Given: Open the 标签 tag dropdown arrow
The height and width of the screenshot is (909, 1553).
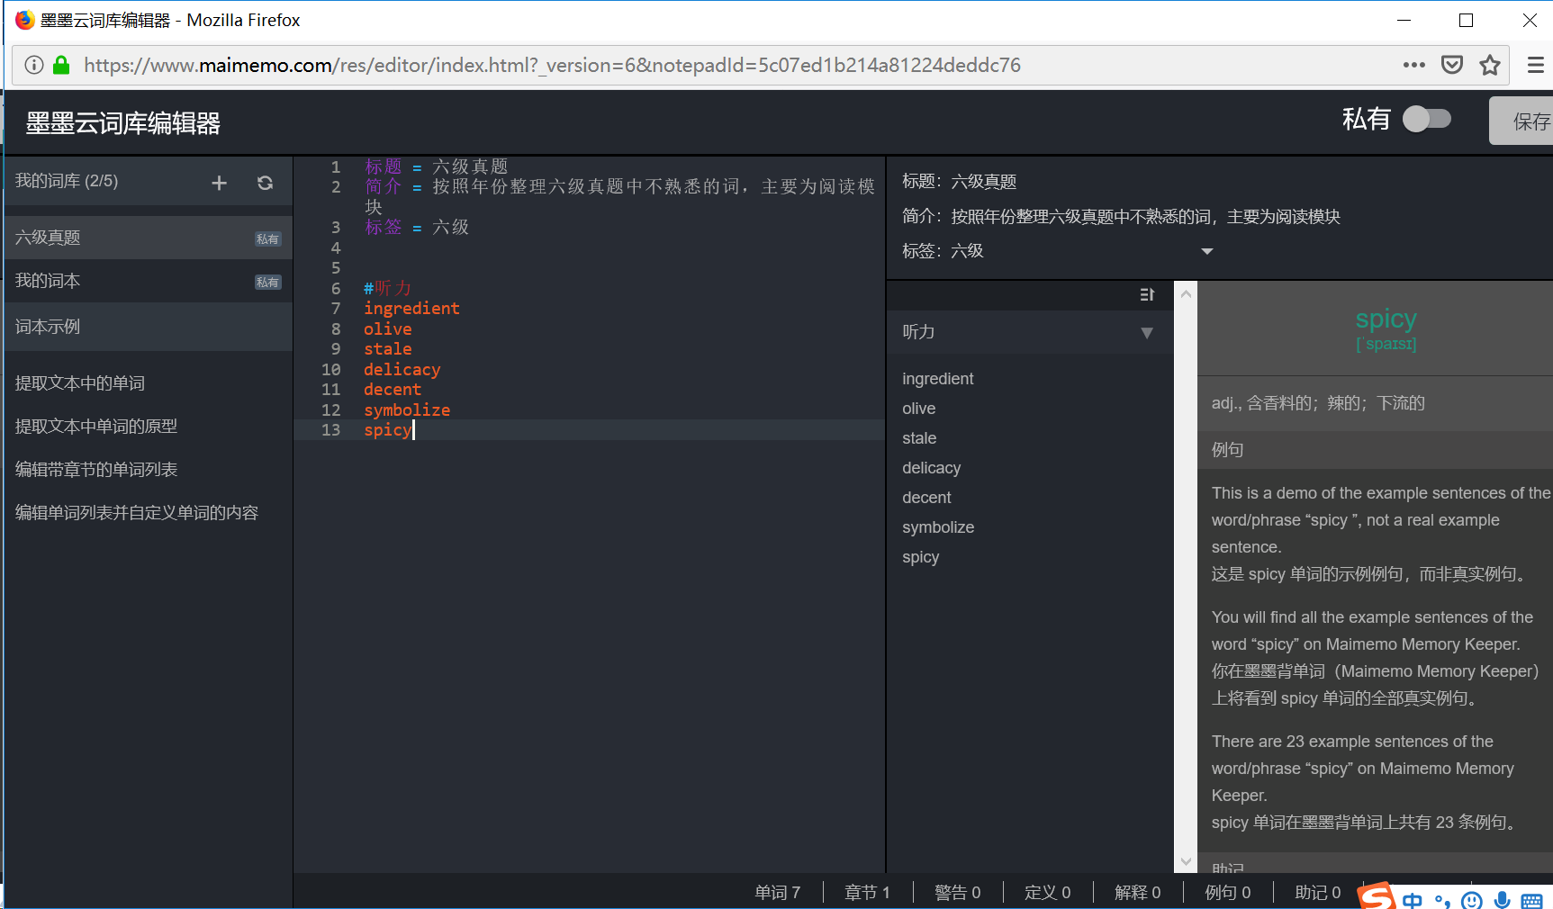Looking at the screenshot, I should 1207,251.
